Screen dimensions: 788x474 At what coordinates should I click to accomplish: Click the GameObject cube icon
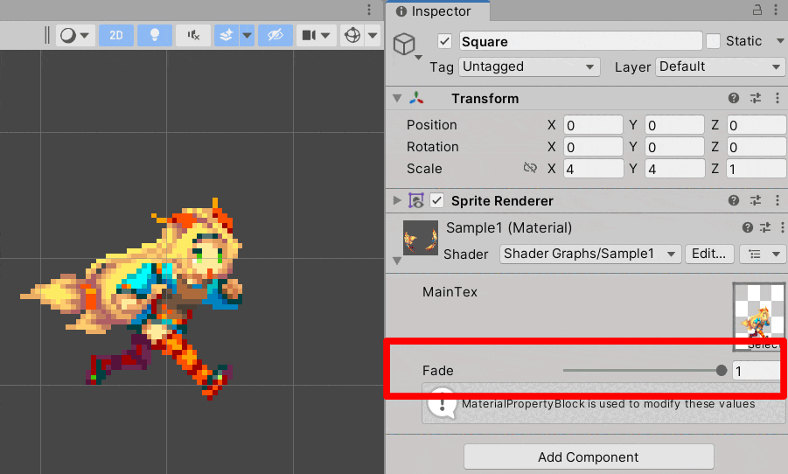coord(404,44)
